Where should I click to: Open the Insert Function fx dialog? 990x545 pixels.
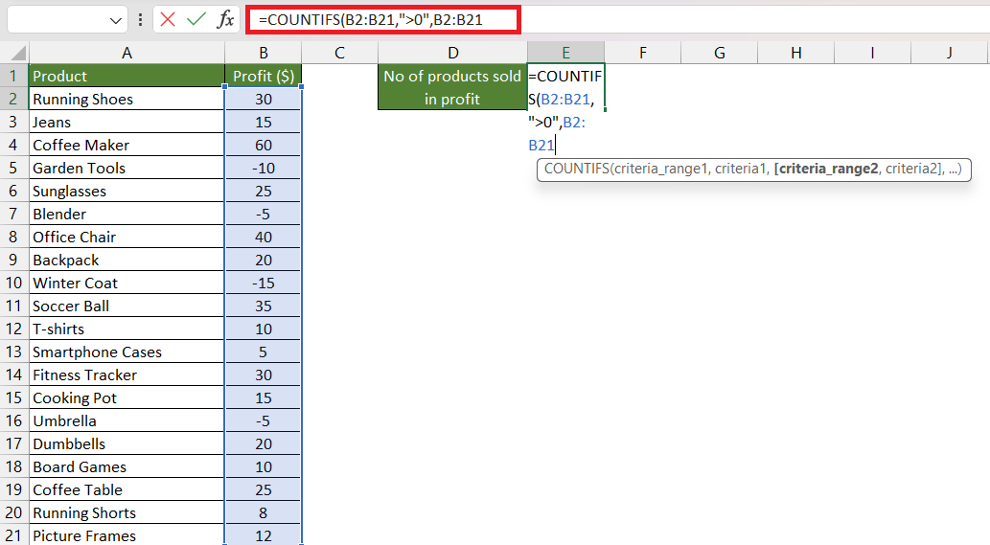tap(225, 19)
